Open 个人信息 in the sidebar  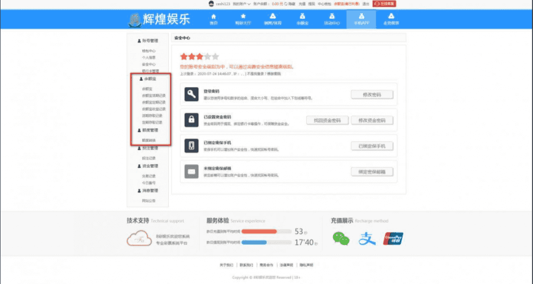pyautogui.click(x=148, y=57)
